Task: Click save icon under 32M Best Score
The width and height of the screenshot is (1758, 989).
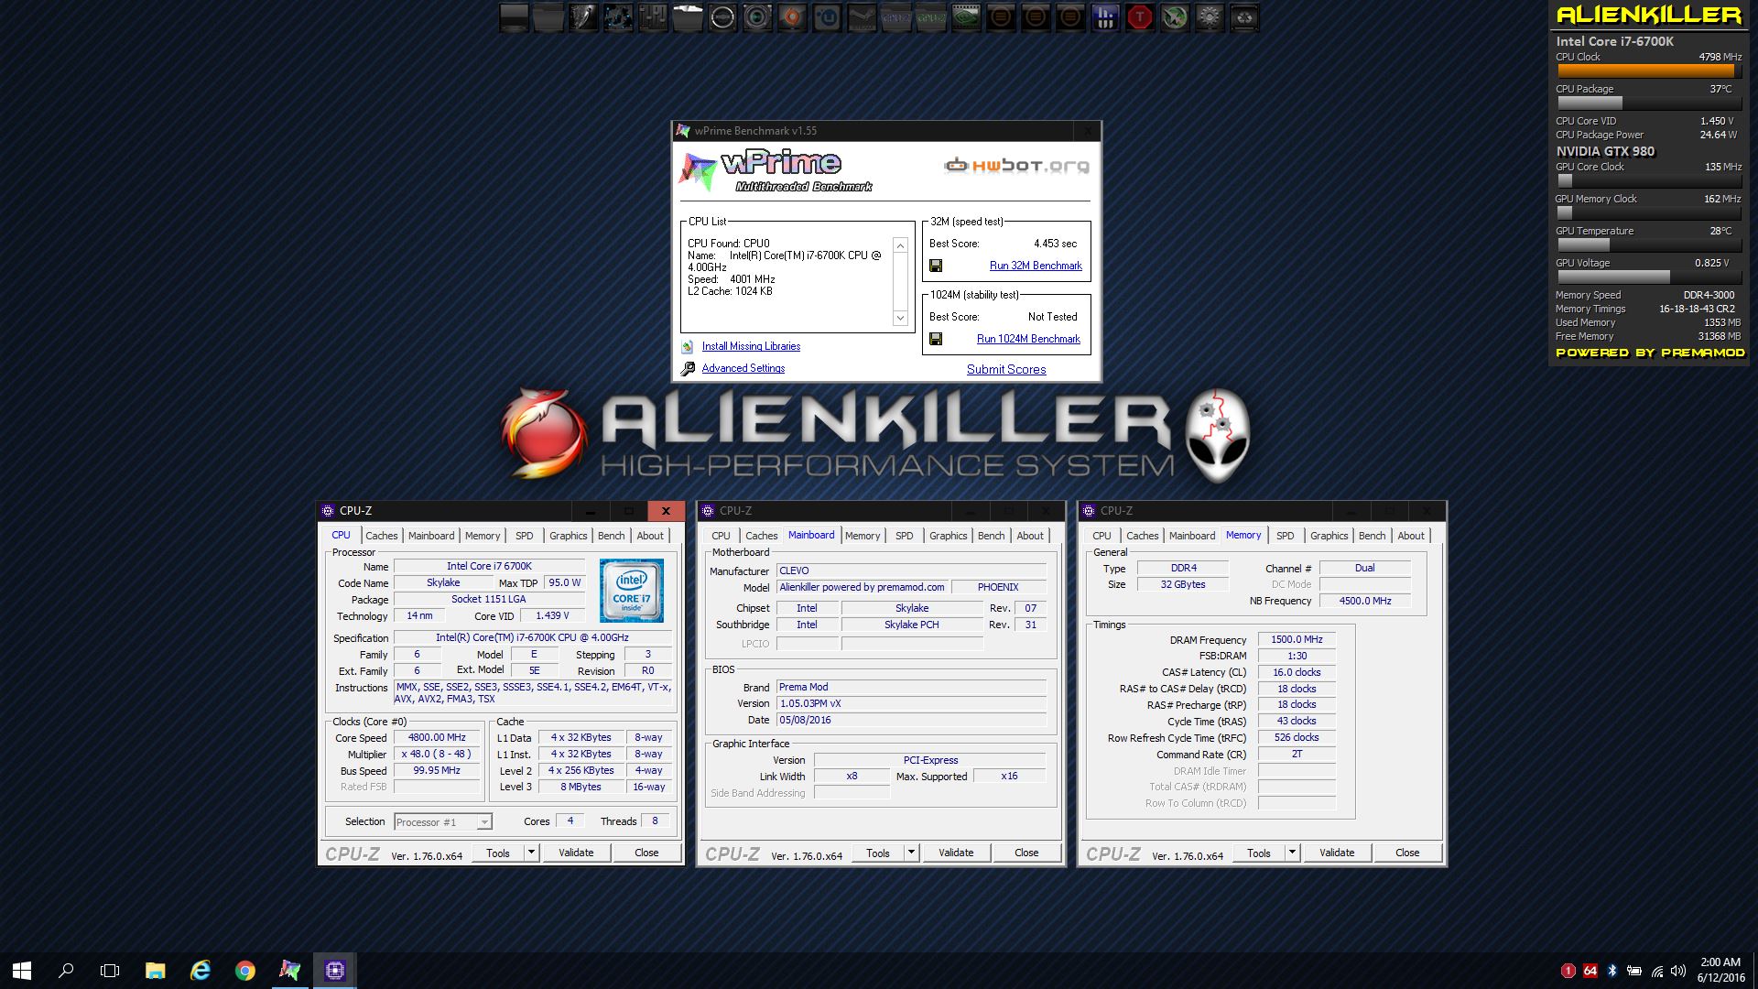Action: click(x=936, y=266)
